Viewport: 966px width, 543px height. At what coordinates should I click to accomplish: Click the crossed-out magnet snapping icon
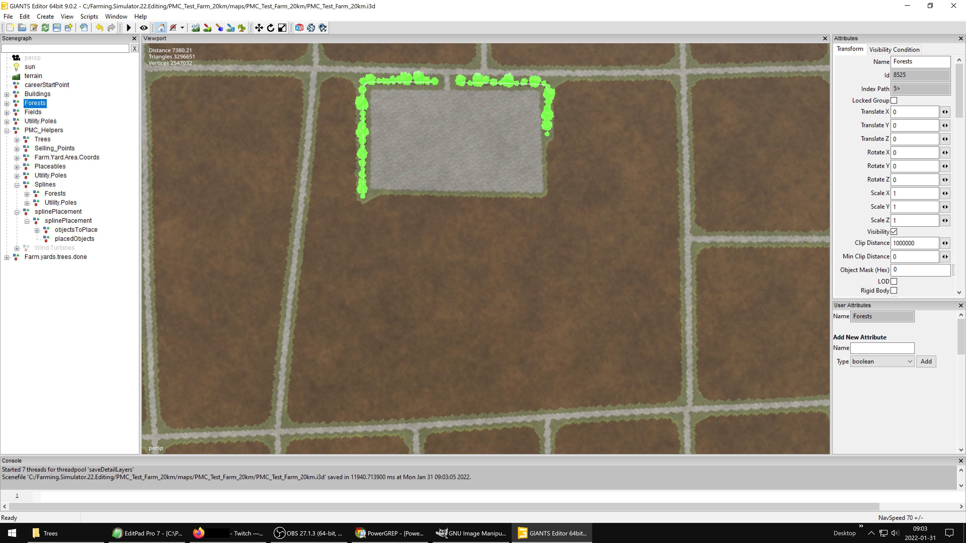pyautogui.click(x=173, y=28)
